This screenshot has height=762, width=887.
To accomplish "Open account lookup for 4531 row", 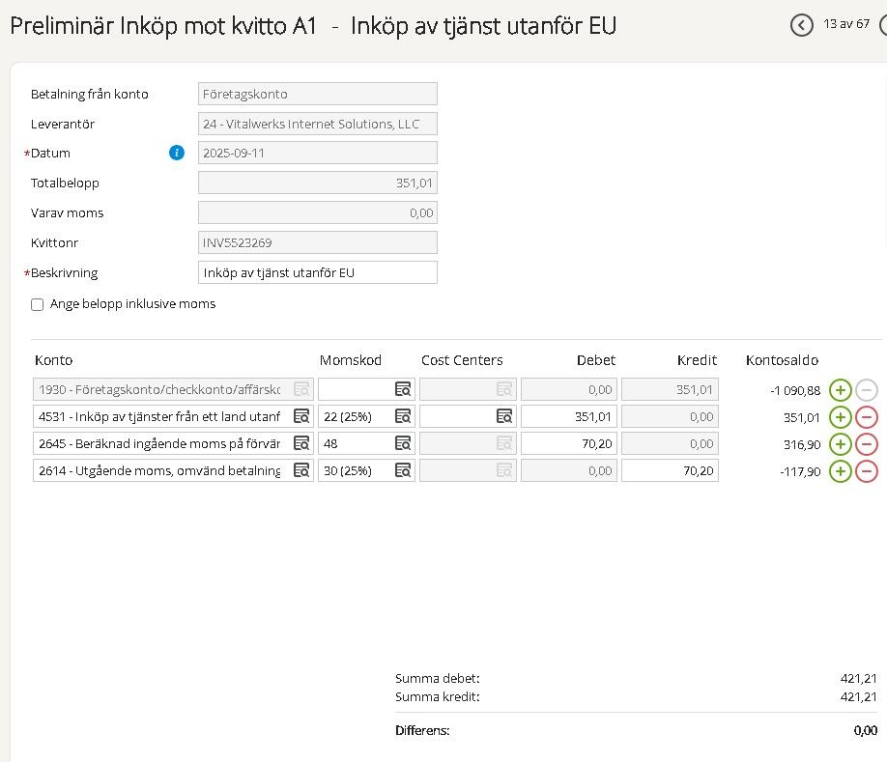I will (x=301, y=417).
